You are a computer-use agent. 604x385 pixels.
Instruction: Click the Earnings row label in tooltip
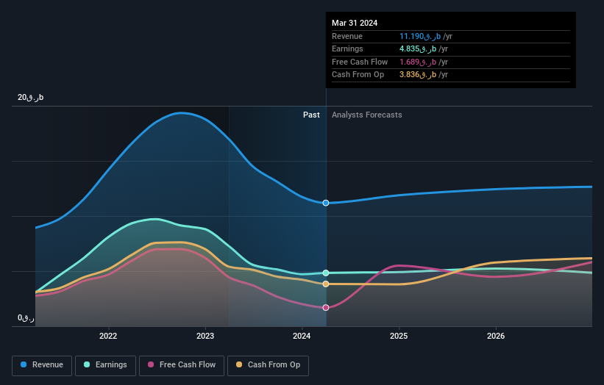coord(347,48)
